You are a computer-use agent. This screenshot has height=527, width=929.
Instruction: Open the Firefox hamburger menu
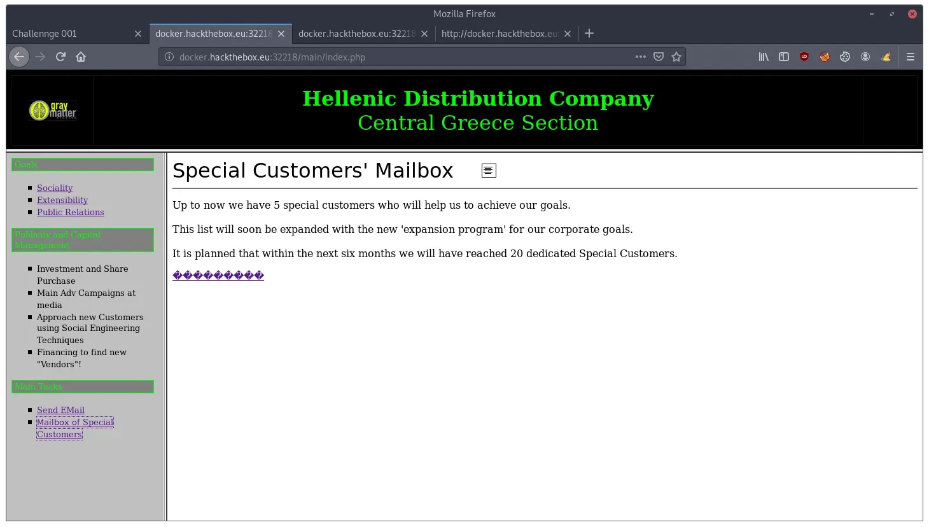click(911, 57)
